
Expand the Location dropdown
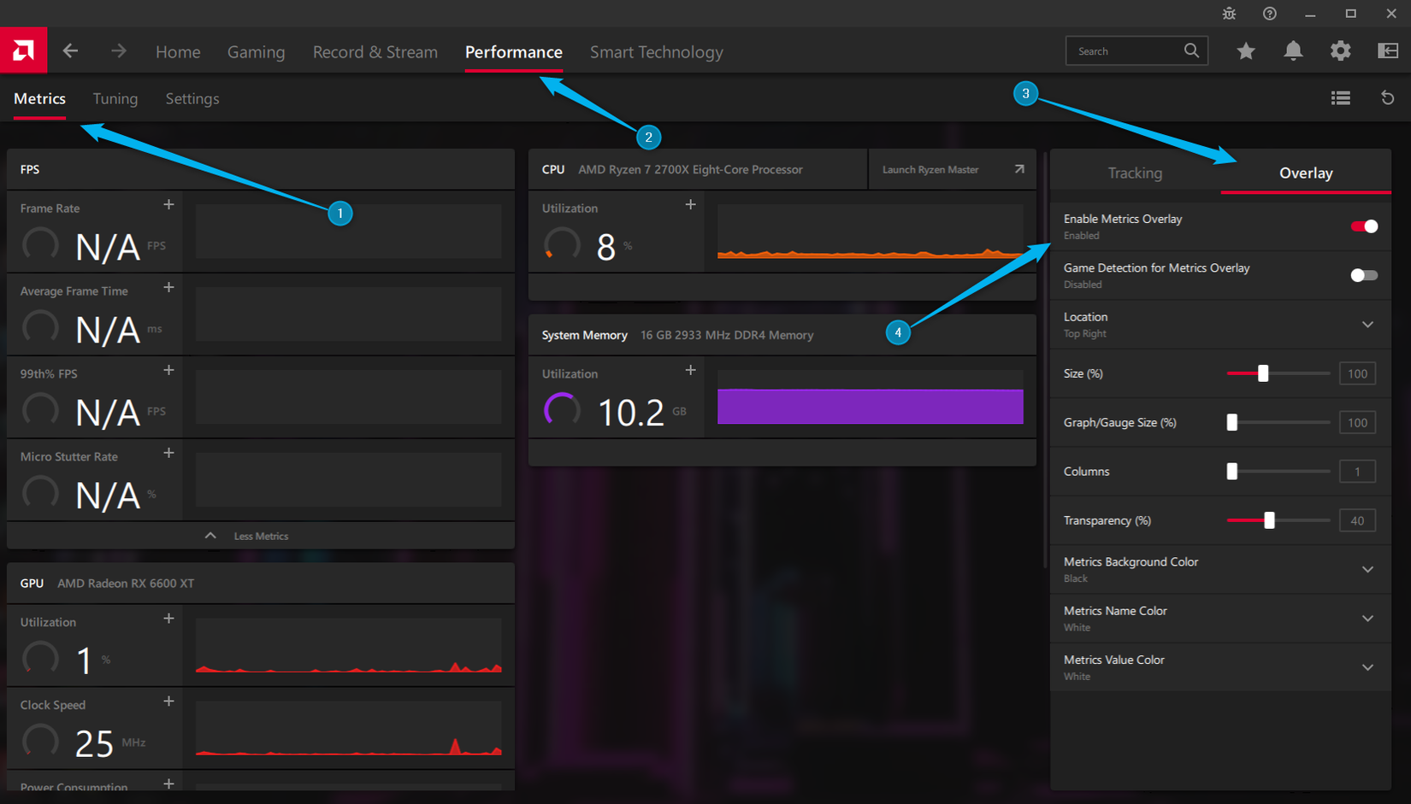(x=1367, y=325)
